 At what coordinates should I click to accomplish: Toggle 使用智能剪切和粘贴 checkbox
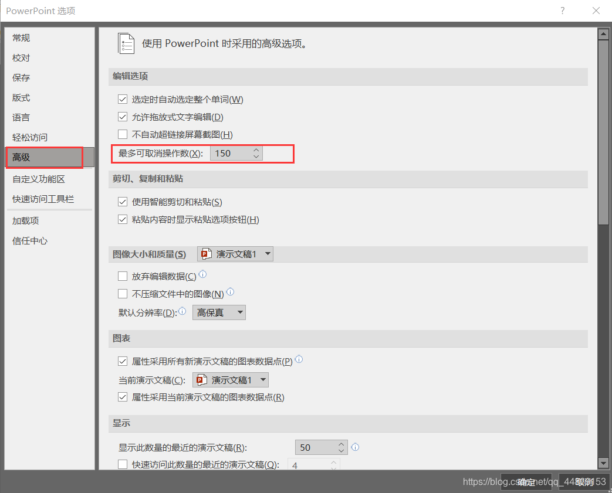coord(123,202)
